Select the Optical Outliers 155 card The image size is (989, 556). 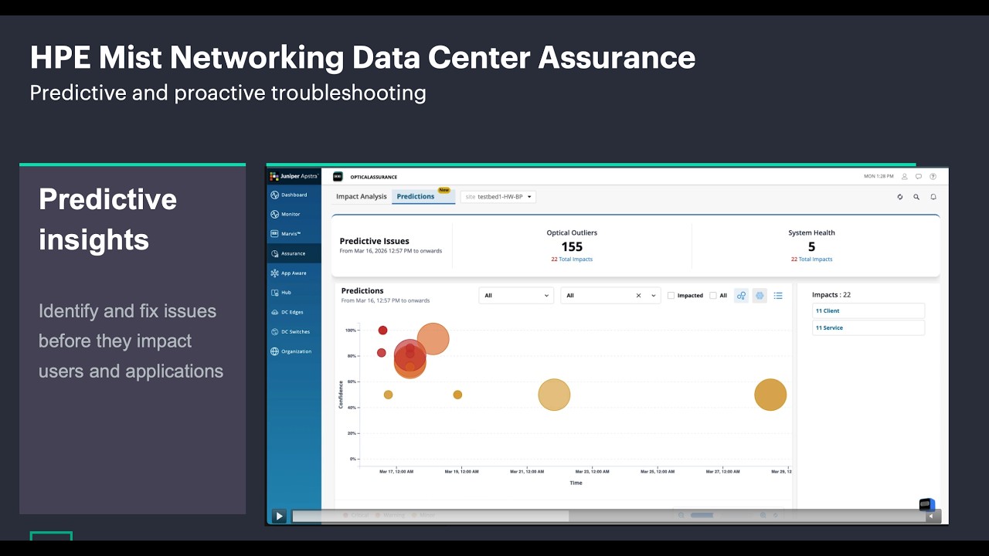[572, 246]
